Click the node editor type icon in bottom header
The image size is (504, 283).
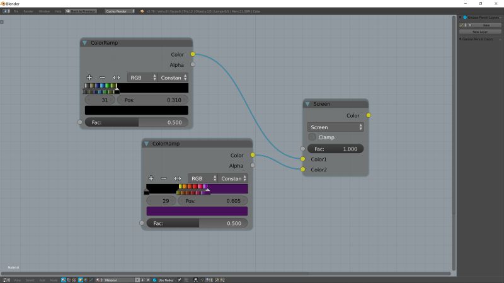tap(6, 280)
